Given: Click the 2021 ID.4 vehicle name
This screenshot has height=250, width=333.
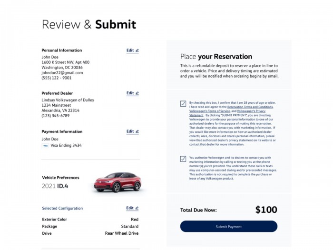Looking at the screenshot, I should pos(55,186).
